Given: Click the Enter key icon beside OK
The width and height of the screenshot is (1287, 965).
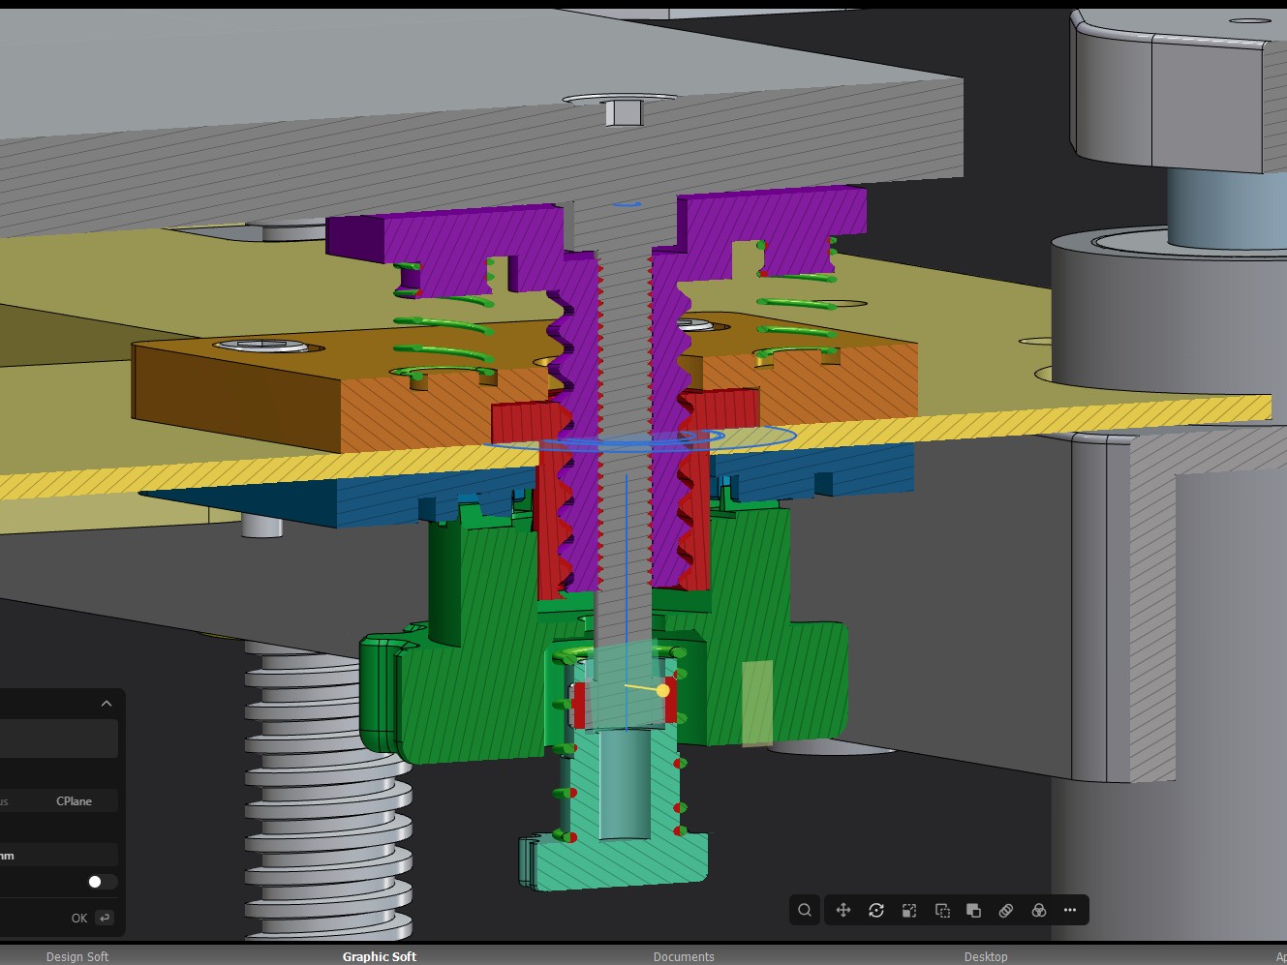Looking at the screenshot, I should (105, 918).
